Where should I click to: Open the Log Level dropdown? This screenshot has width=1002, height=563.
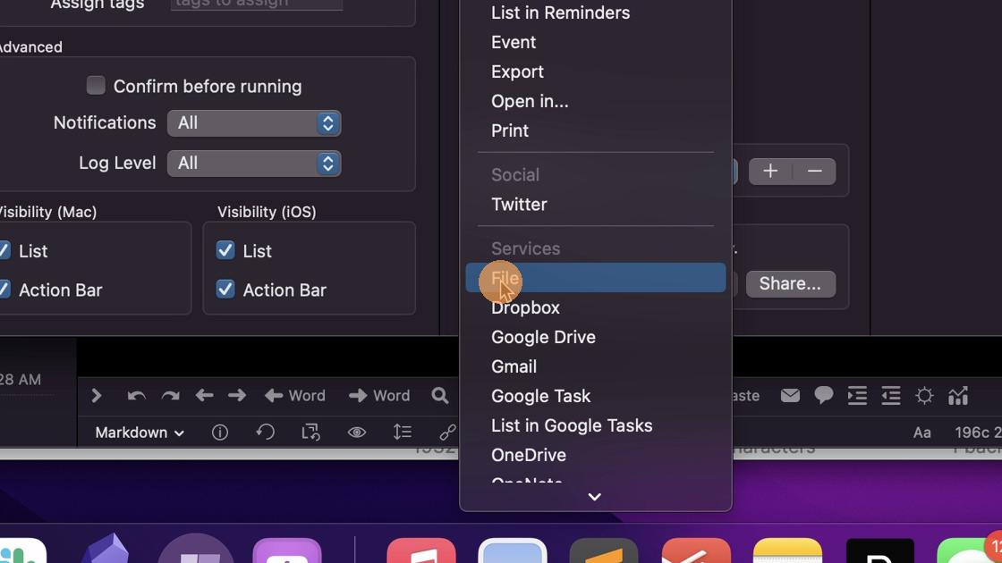tap(254, 164)
